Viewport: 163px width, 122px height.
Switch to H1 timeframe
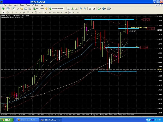[x=62, y=12]
